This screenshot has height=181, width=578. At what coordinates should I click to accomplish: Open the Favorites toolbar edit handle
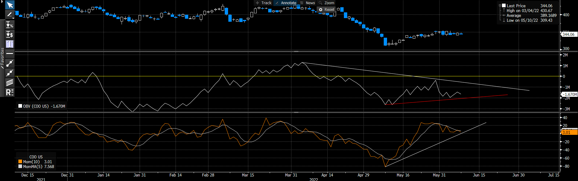pyautogui.click(x=2, y=67)
